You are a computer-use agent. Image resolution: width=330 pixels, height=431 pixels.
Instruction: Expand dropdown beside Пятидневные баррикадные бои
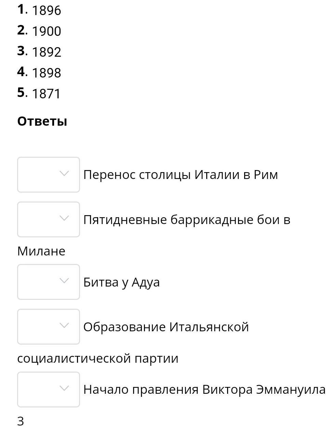pos(48,219)
